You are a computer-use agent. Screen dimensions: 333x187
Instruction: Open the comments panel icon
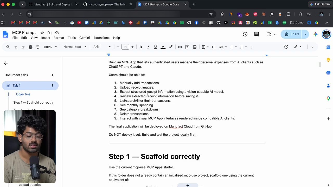pyautogui.click(x=256, y=34)
